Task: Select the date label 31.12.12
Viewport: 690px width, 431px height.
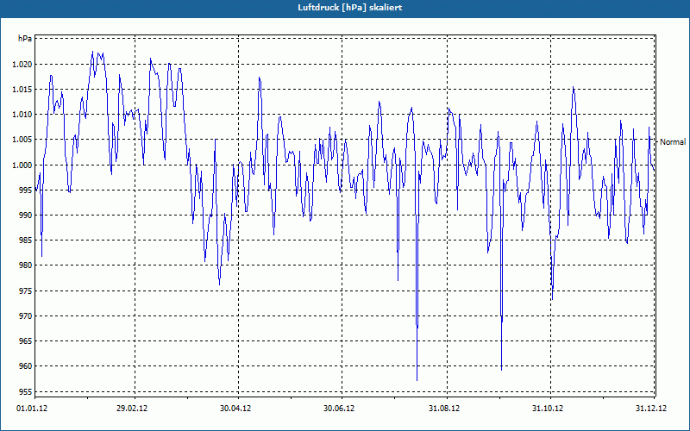Action: pyautogui.click(x=651, y=409)
